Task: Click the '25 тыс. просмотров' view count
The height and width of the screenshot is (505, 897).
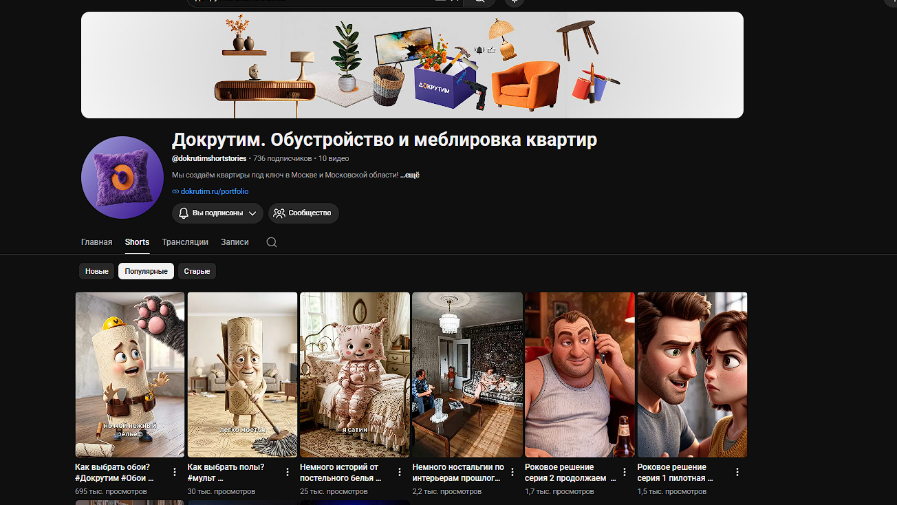Action: pos(334,492)
